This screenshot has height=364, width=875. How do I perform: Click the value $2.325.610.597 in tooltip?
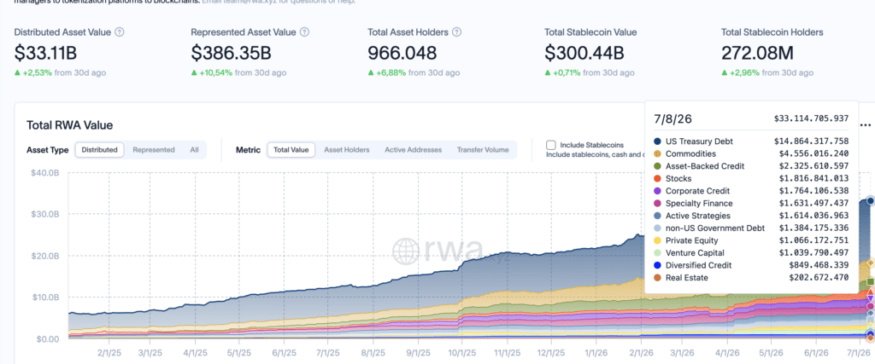click(x=814, y=166)
